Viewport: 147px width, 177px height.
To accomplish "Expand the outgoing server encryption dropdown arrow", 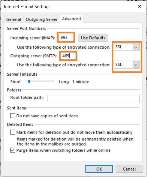I will click(136, 65).
